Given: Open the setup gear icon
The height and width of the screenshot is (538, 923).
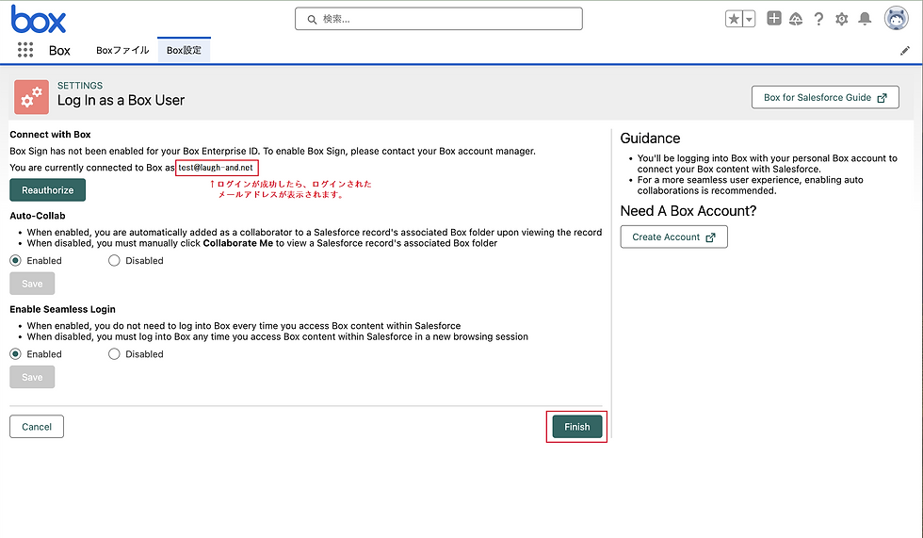Looking at the screenshot, I should pyautogui.click(x=842, y=19).
